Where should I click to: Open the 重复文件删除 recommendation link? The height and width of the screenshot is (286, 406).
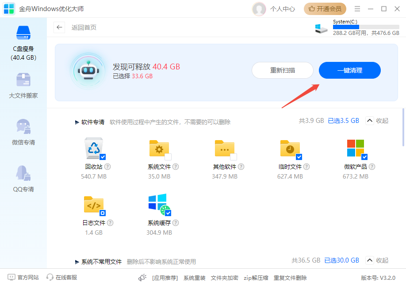click(290, 278)
